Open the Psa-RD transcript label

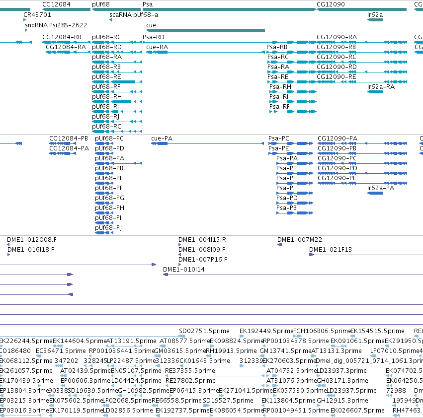pos(154,37)
